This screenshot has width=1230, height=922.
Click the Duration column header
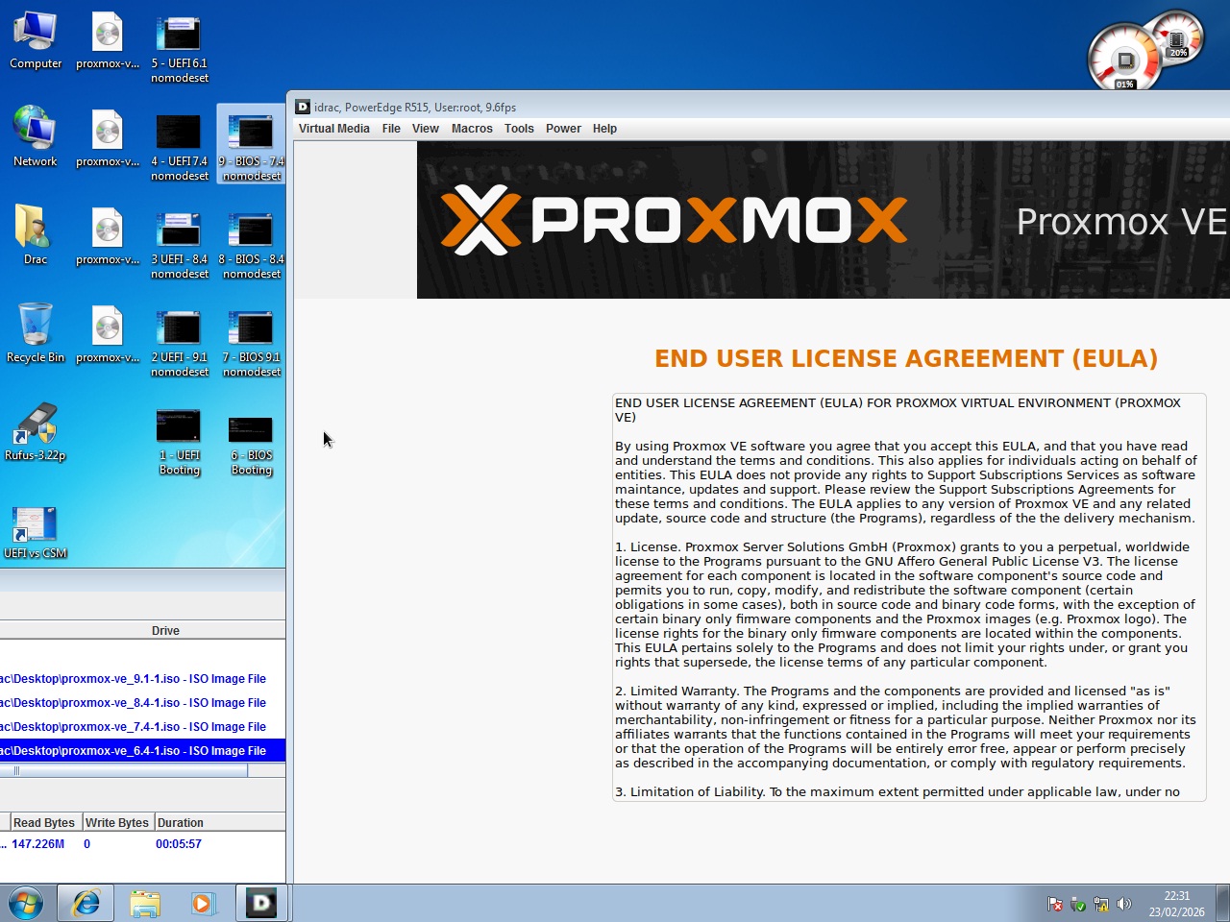[x=219, y=823]
